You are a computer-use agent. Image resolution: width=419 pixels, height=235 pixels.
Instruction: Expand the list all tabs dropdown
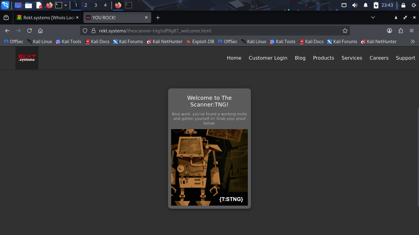point(373,18)
